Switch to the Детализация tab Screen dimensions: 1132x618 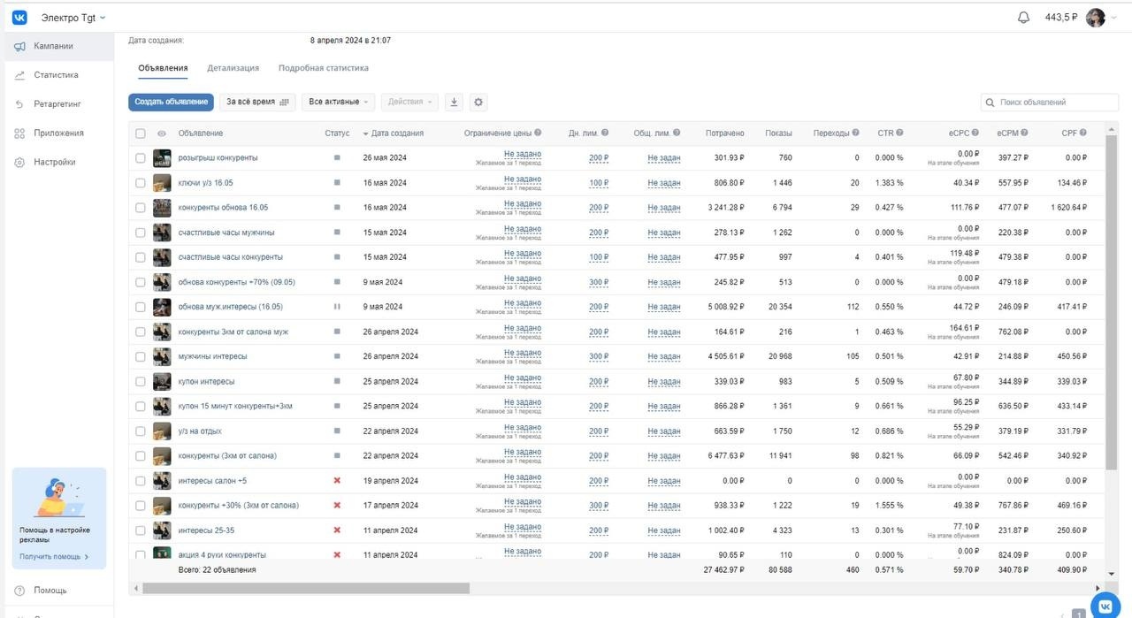(x=233, y=68)
